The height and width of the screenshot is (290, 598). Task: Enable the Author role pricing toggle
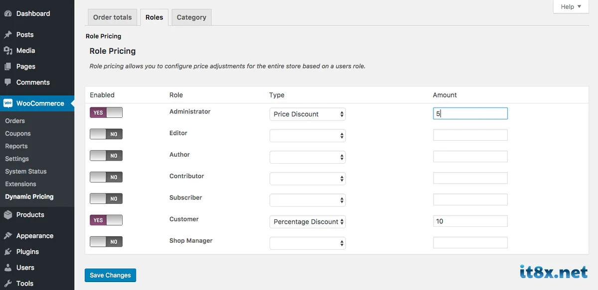coord(106,156)
